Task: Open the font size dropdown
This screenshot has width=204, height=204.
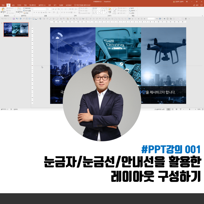Action: [x=49, y=9]
